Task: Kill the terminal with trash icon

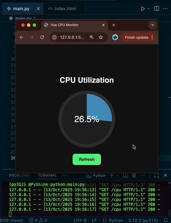Action: pos(134,175)
